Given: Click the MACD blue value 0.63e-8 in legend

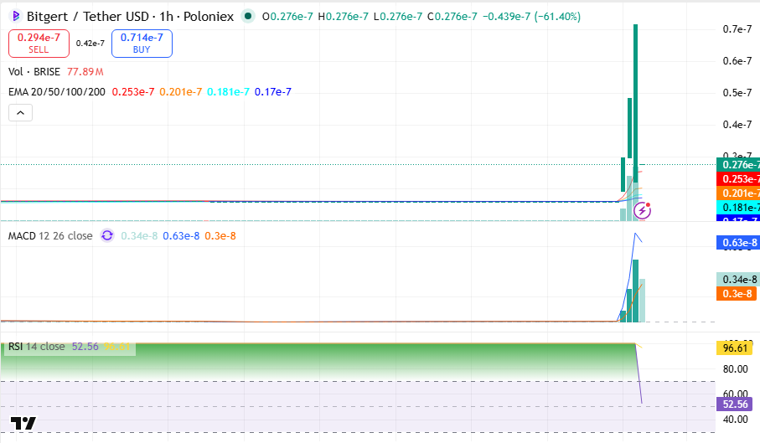Looking at the screenshot, I should point(181,236).
